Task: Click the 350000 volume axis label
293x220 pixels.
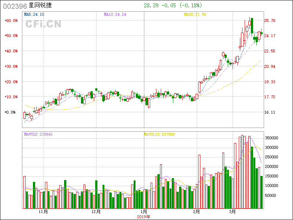Action: coord(274,138)
